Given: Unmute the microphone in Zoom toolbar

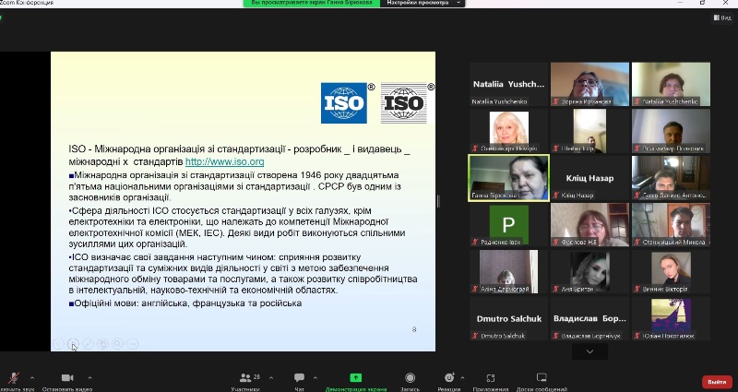Looking at the screenshot, I should pyautogui.click(x=14, y=377).
